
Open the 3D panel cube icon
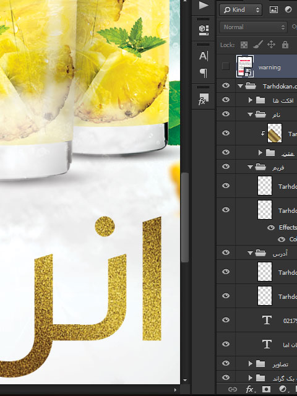[x=204, y=30]
